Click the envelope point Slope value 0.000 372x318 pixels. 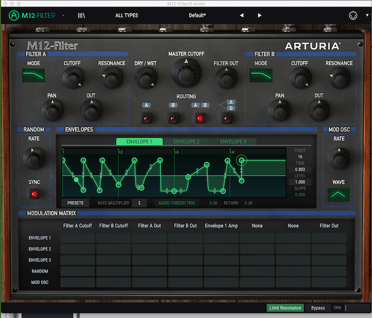[300, 195]
